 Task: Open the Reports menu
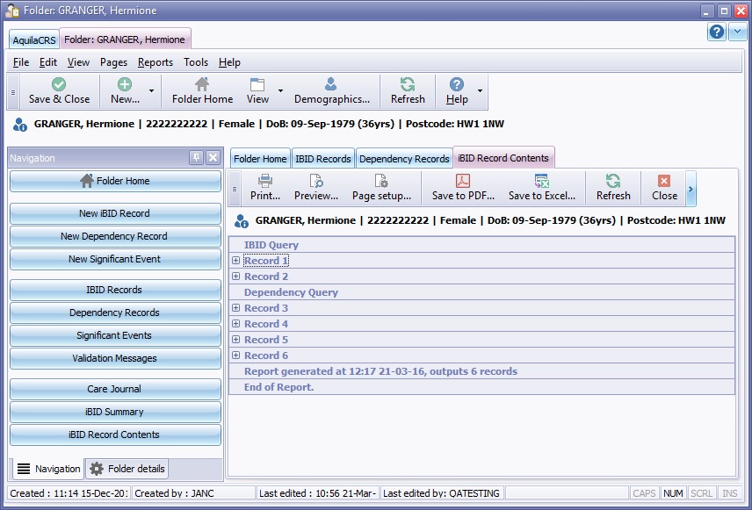[x=155, y=62]
